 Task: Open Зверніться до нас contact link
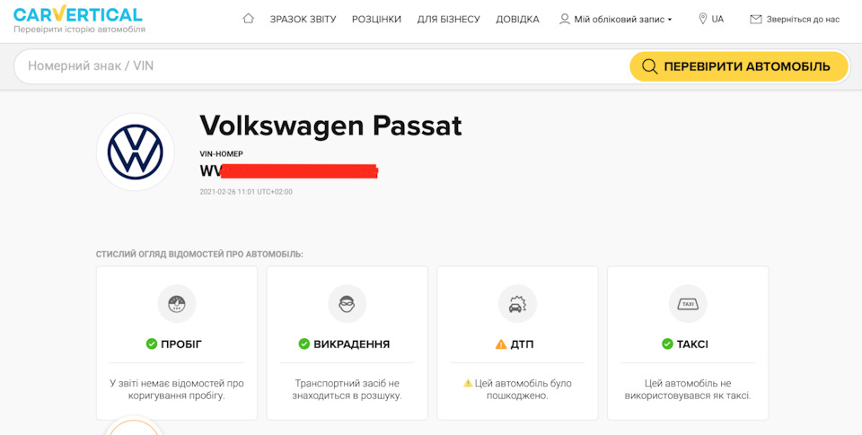click(803, 19)
